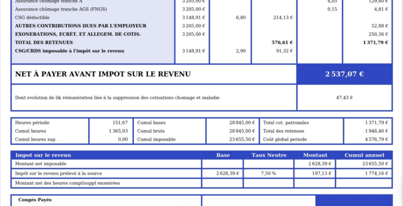Viewport: 403px width, 206px height.
Task: Click the base 3 205,00 € in AGS row
Action: coord(194,9)
